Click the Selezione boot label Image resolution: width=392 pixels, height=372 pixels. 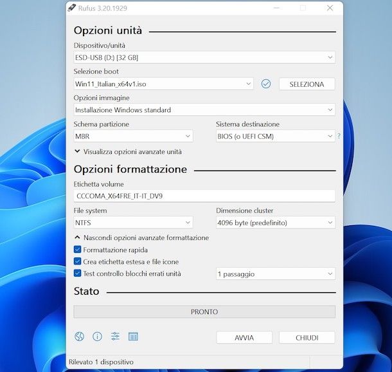click(96, 71)
